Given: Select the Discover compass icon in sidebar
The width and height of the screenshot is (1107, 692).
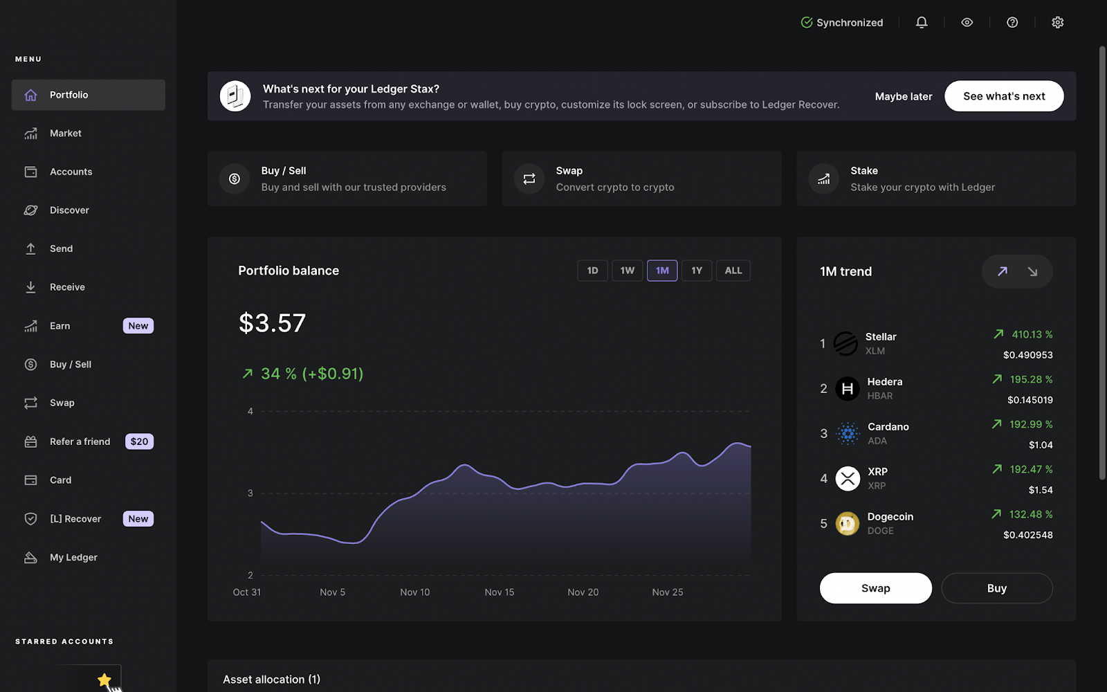Looking at the screenshot, I should click(x=31, y=210).
